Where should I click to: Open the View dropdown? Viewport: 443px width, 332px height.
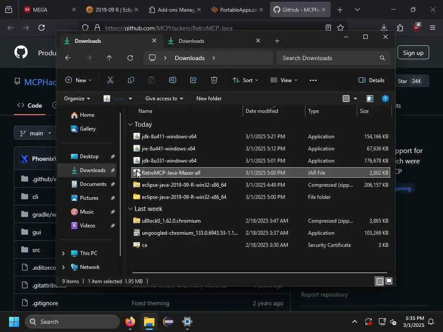click(x=284, y=80)
